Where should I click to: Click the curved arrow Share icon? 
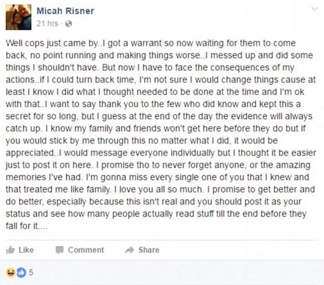tap(130, 250)
